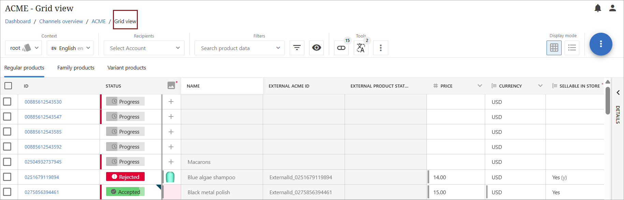Select the row checkbox for 00885612543530
The width and height of the screenshot is (624, 200).
[7, 102]
